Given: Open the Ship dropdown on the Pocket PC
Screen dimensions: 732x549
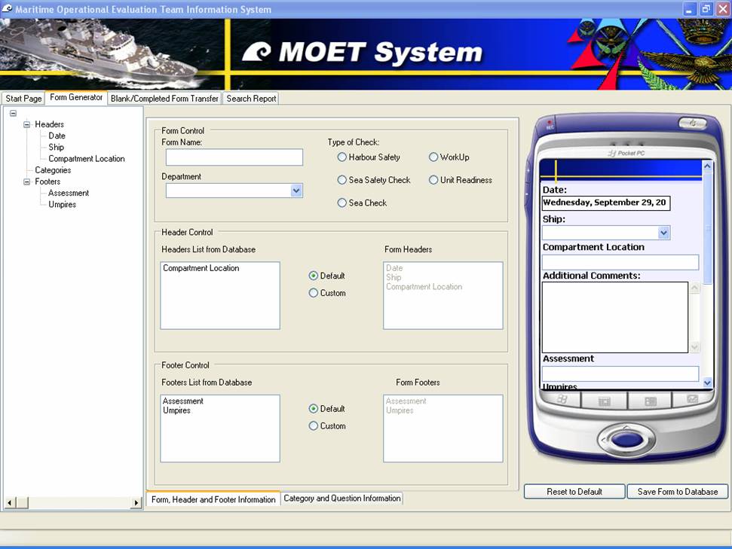Looking at the screenshot, I should point(663,233).
